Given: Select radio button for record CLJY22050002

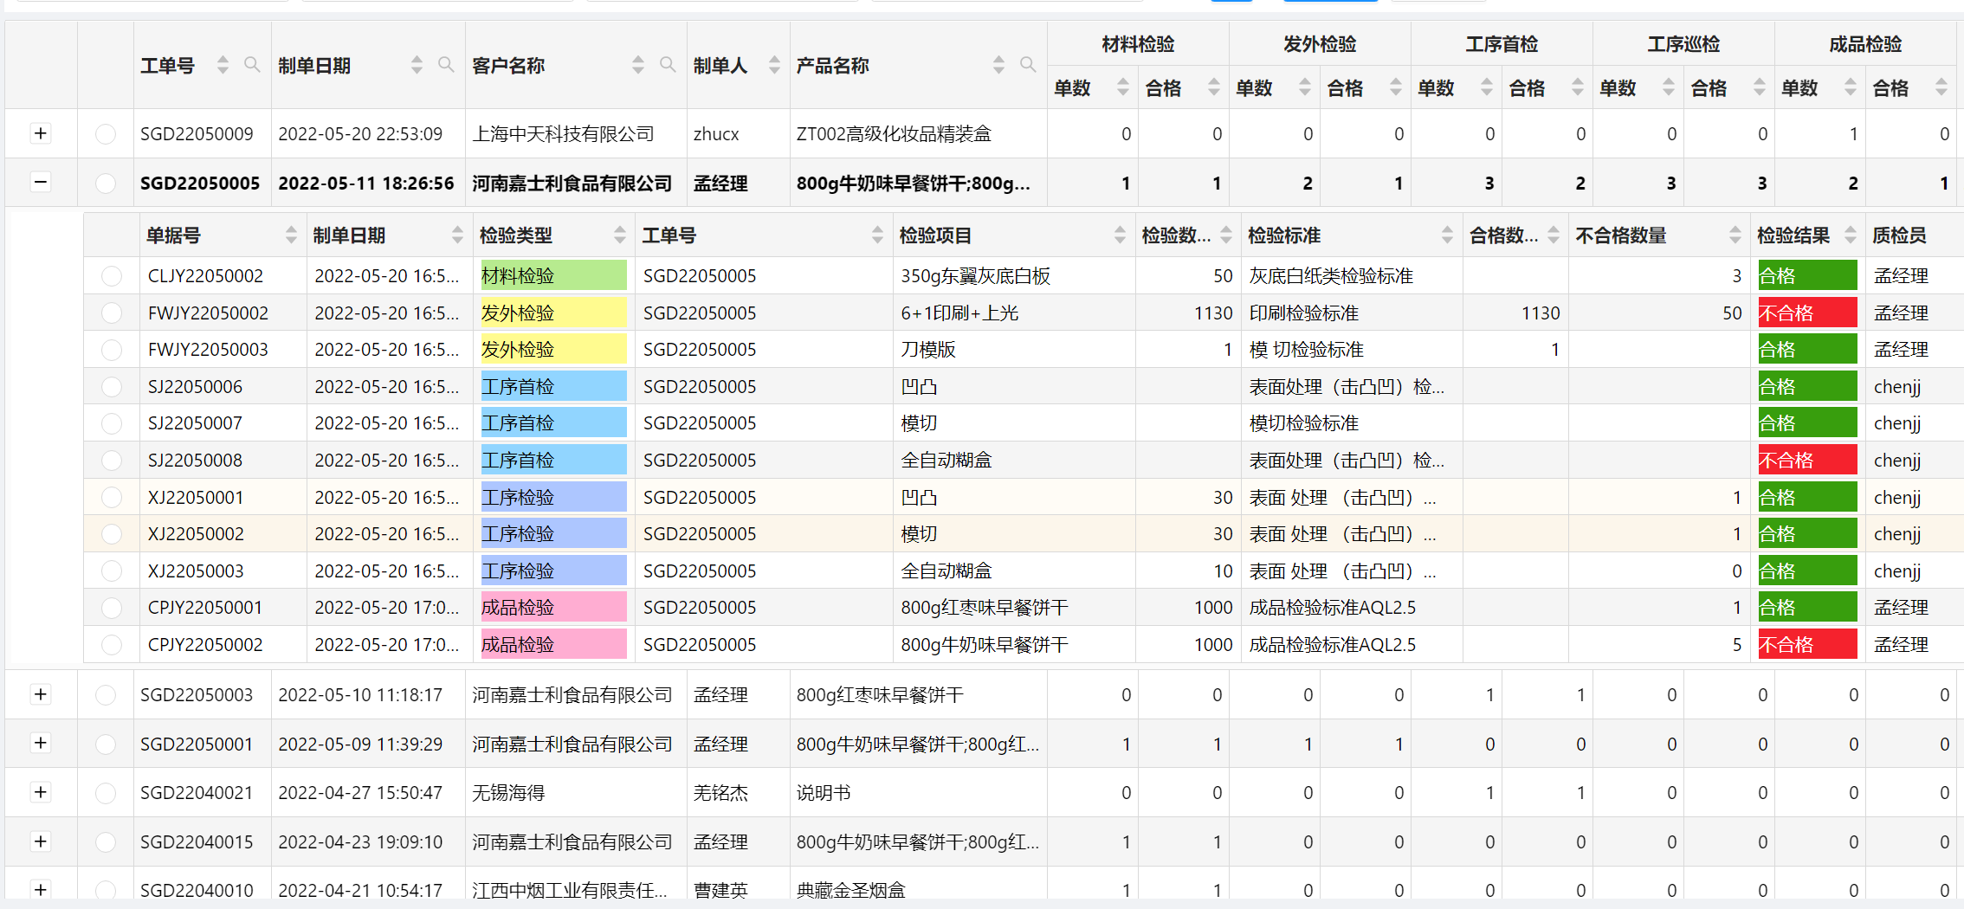Looking at the screenshot, I should coord(112,276).
